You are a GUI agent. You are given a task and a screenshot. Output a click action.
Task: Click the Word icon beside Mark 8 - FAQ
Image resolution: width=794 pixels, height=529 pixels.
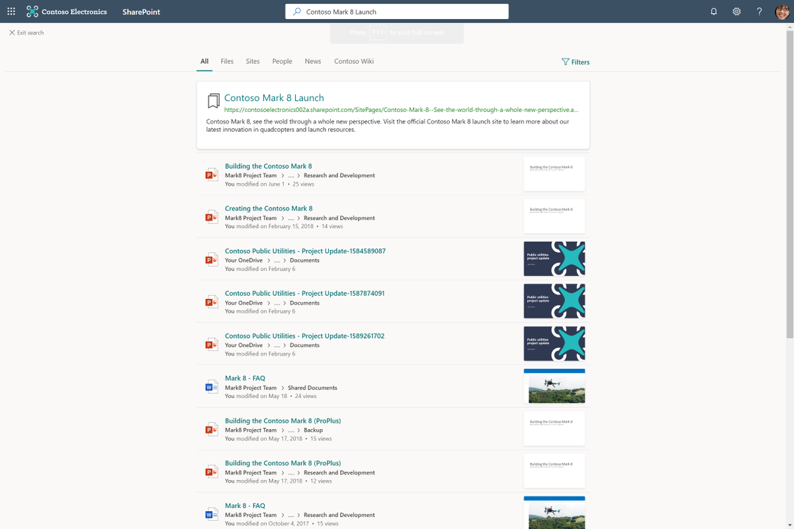click(x=210, y=386)
